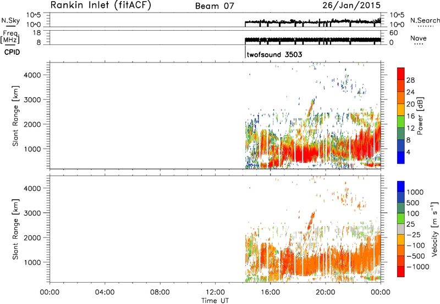Viewport: 440px width, 304px height.
Task: Click the '4000' tick of the power panel
Action: (32, 75)
